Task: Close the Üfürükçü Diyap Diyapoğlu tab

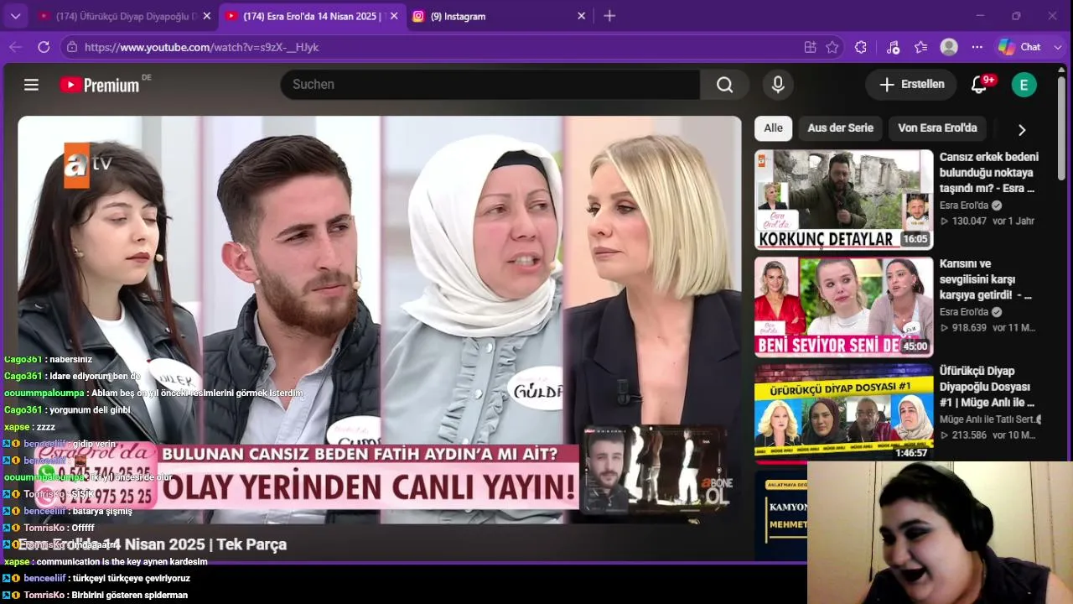Action: (x=207, y=16)
